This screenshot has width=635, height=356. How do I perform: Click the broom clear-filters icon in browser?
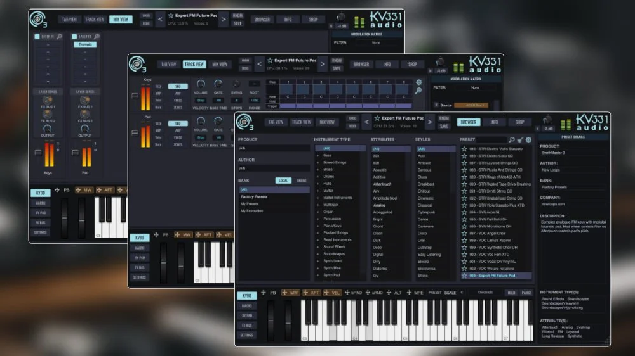tap(521, 139)
